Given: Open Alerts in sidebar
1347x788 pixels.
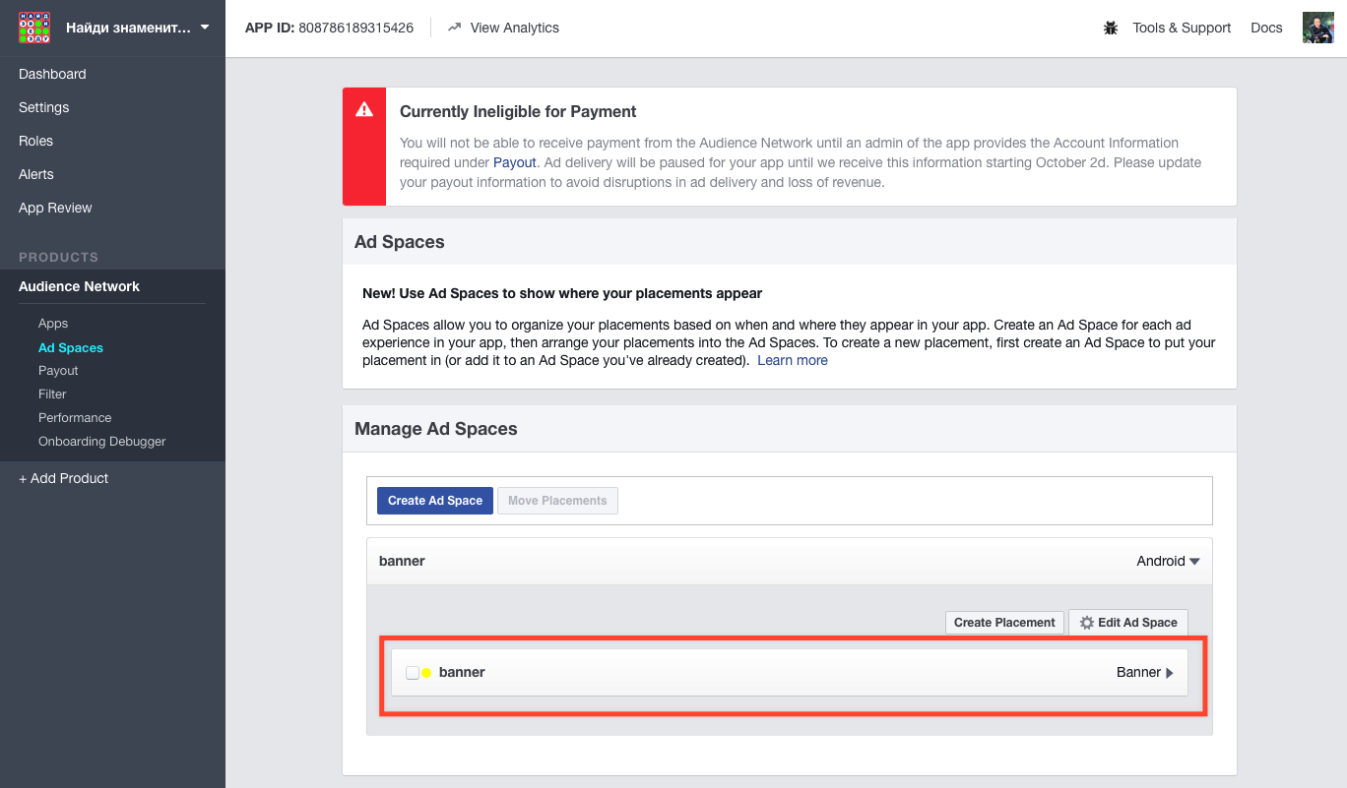Looking at the screenshot, I should [x=36, y=174].
